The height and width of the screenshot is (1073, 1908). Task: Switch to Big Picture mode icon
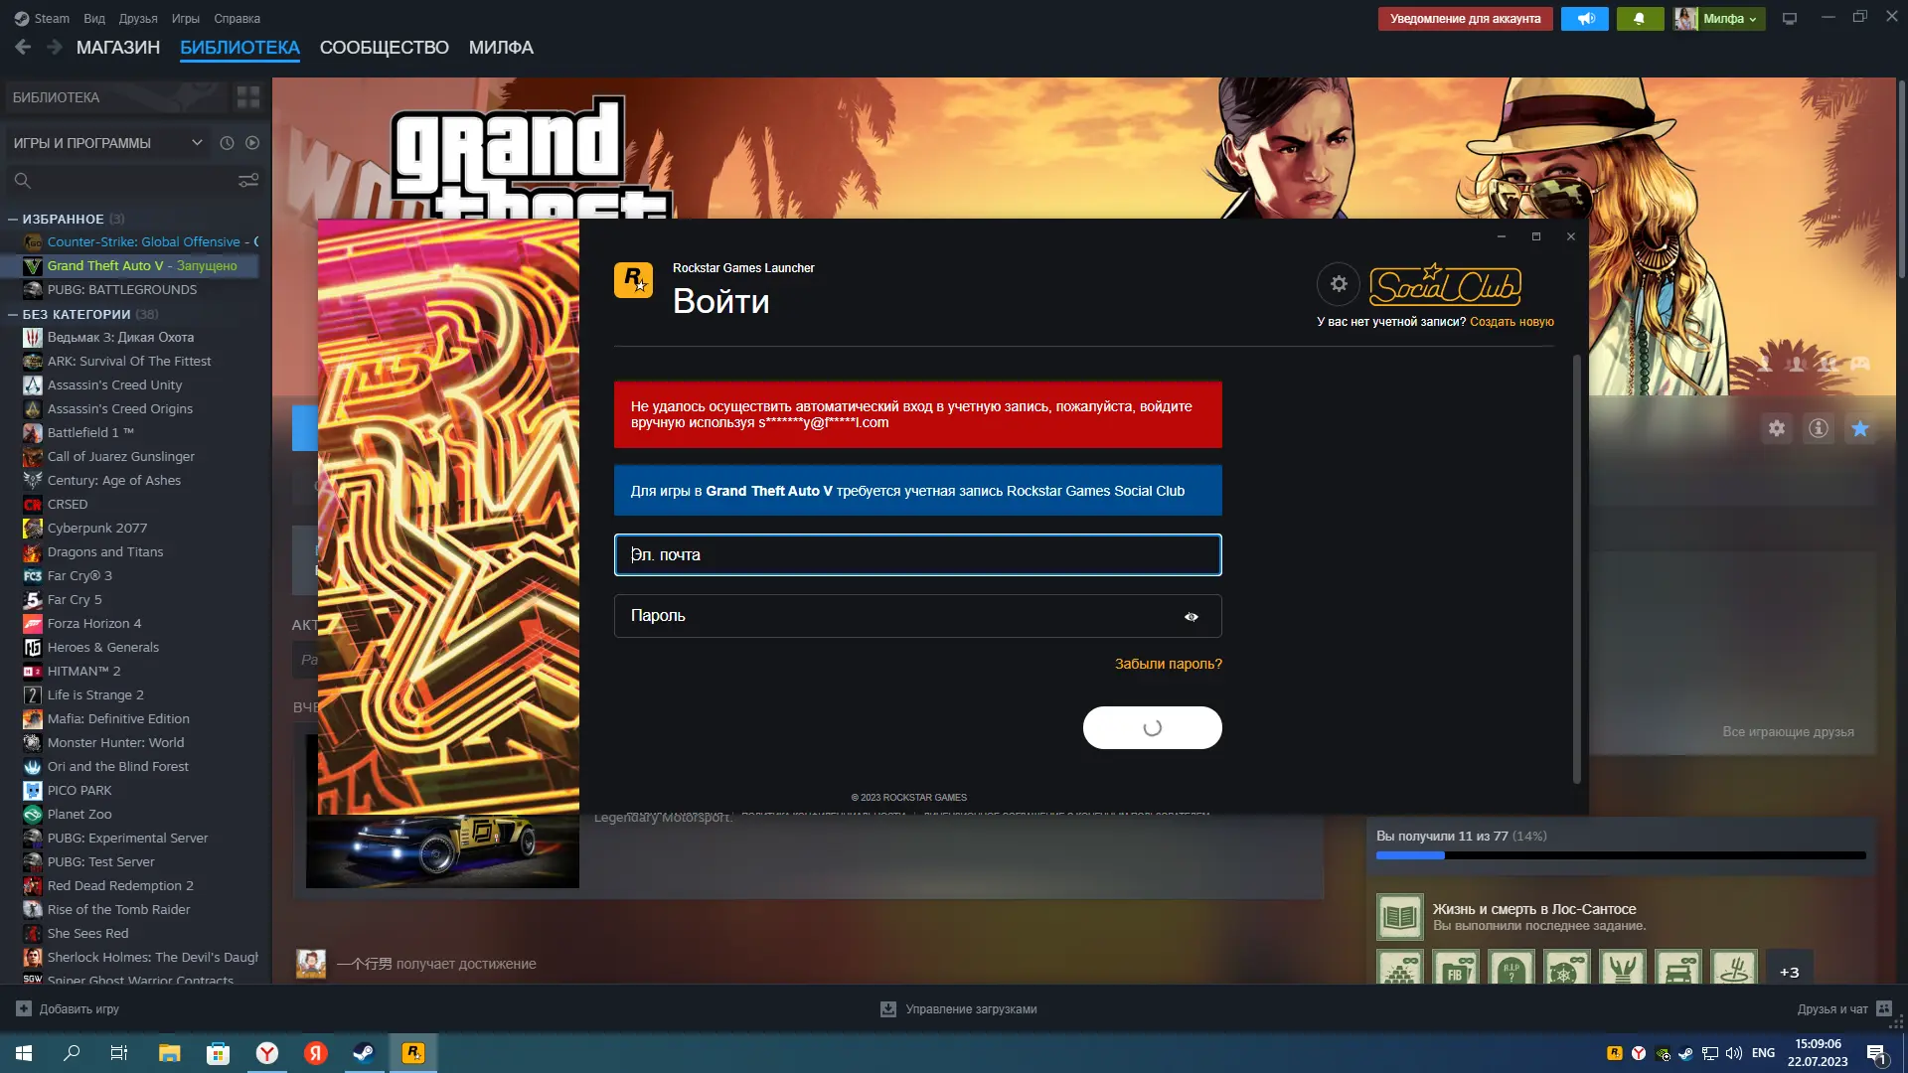point(1790,19)
